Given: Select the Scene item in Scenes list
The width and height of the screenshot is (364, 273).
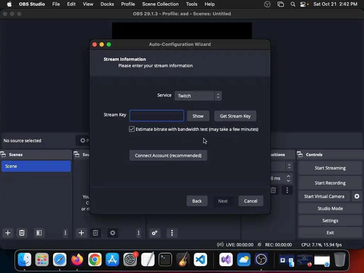Looking at the screenshot, I should tap(36, 166).
